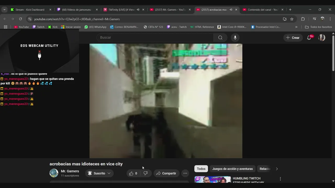
Task: Close the Videos de jamonunu tab
Action: [x=97, y=10]
